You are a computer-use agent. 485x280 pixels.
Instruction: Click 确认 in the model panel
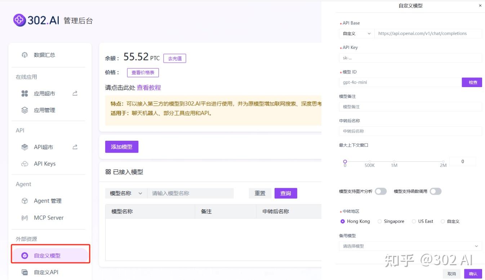click(x=473, y=274)
